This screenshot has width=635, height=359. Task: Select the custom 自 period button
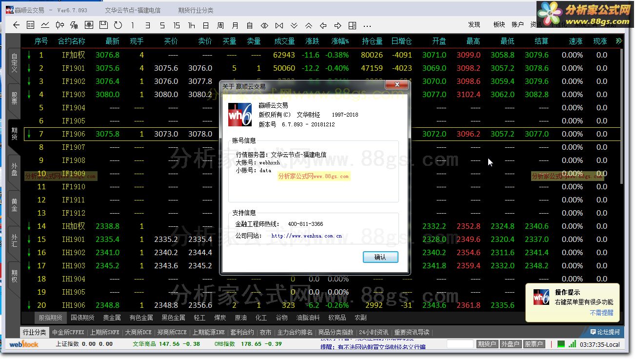point(250,25)
